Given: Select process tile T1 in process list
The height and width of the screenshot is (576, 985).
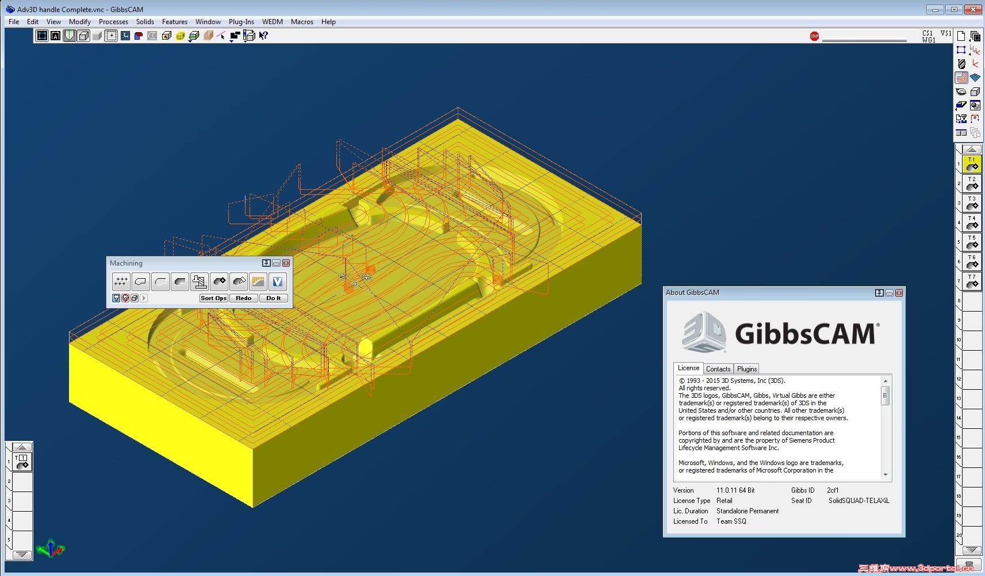Looking at the screenshot, I should coord(22,462).
